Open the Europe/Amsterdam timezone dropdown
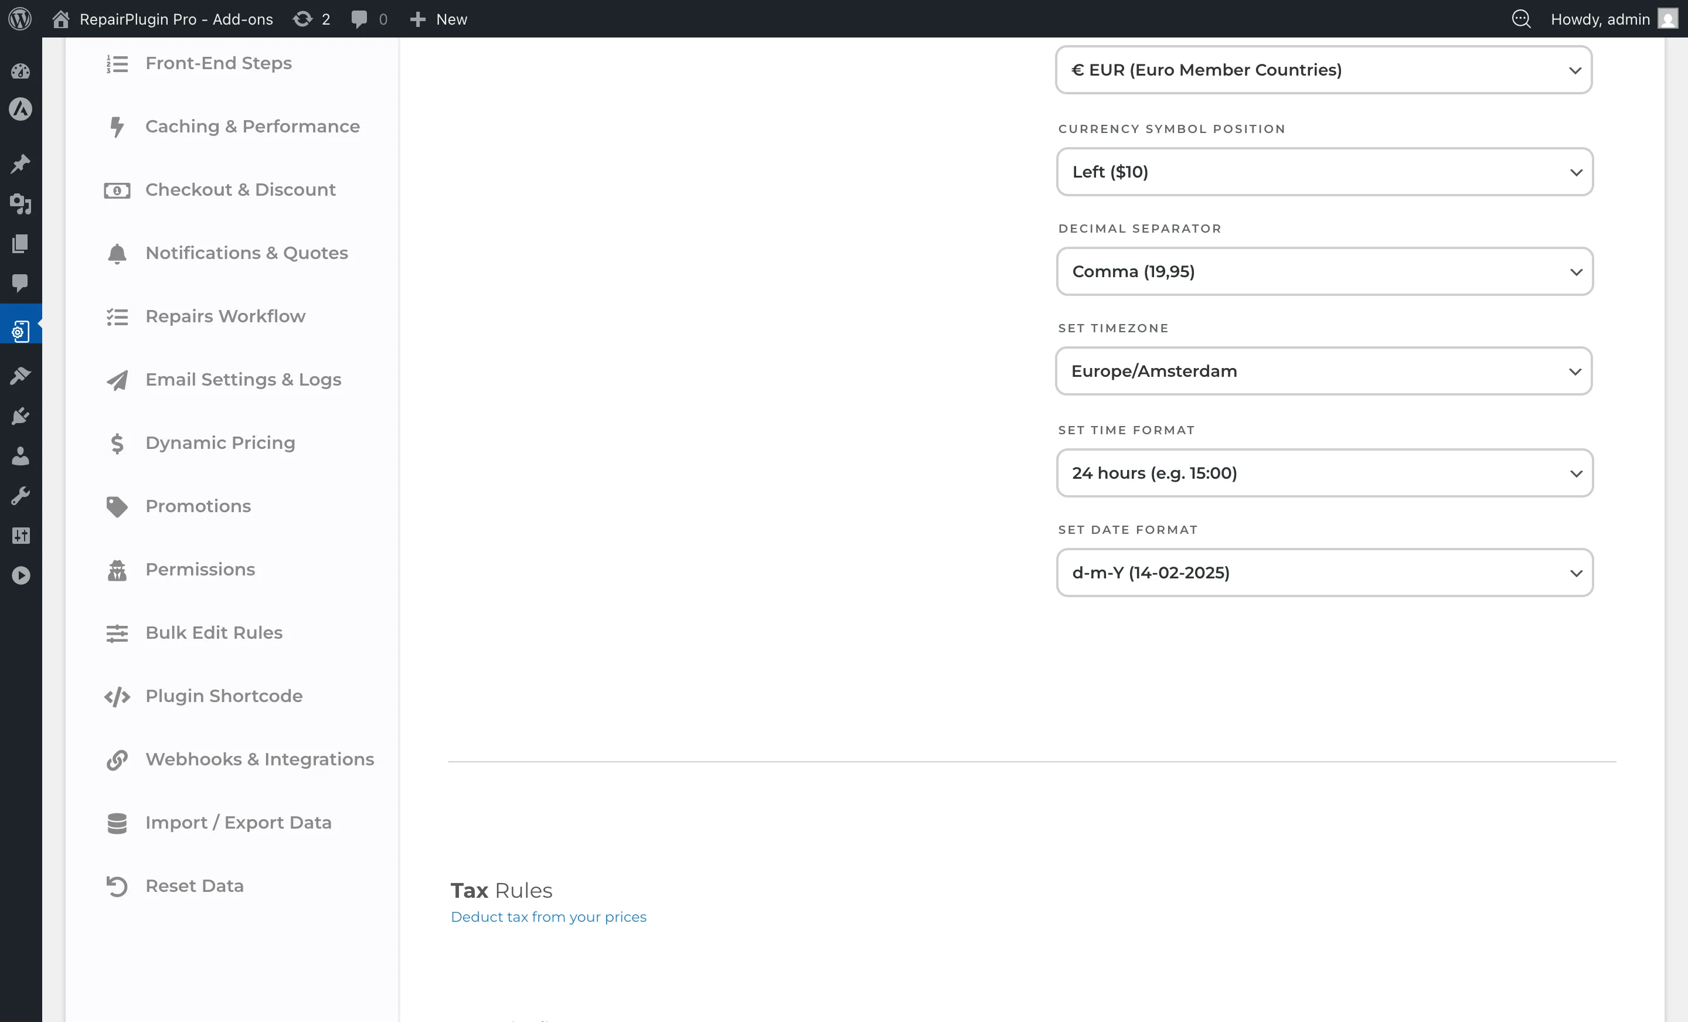The image size is (1688, 1022). [x=1323, y=372]
